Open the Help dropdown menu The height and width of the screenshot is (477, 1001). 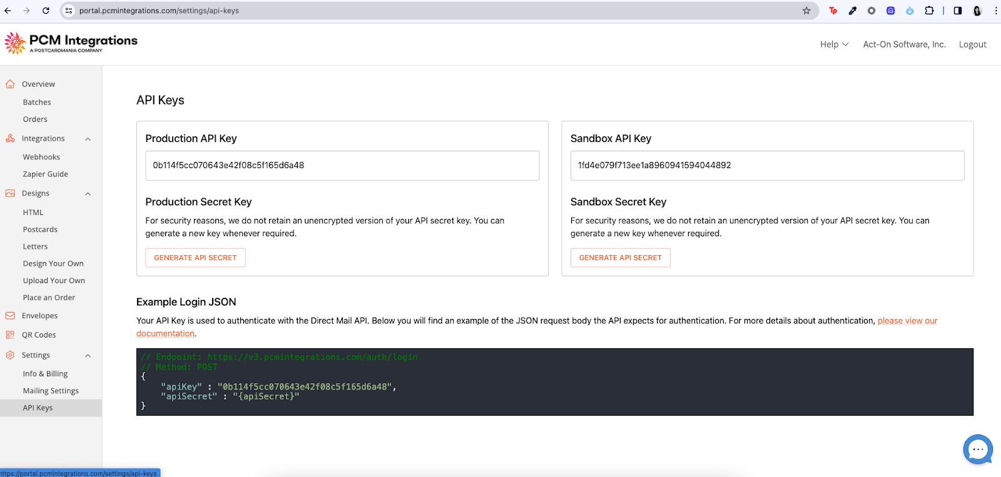pyautogui.click(x=835, y=44)
